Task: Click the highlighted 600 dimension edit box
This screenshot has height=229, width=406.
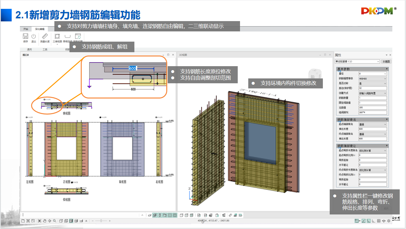Action: 133,68
